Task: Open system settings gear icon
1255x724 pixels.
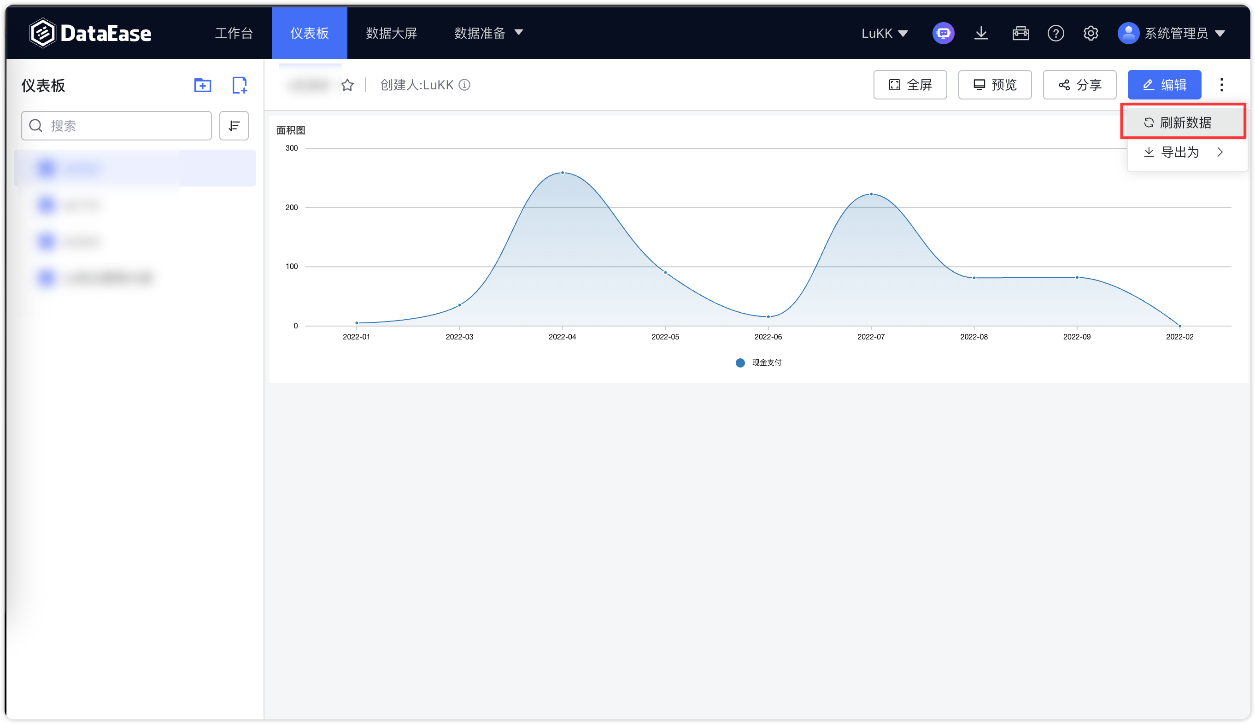Action: (1091, 33)
